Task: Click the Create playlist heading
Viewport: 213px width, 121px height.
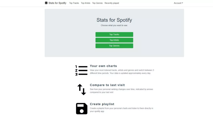Action: [102, 104]
